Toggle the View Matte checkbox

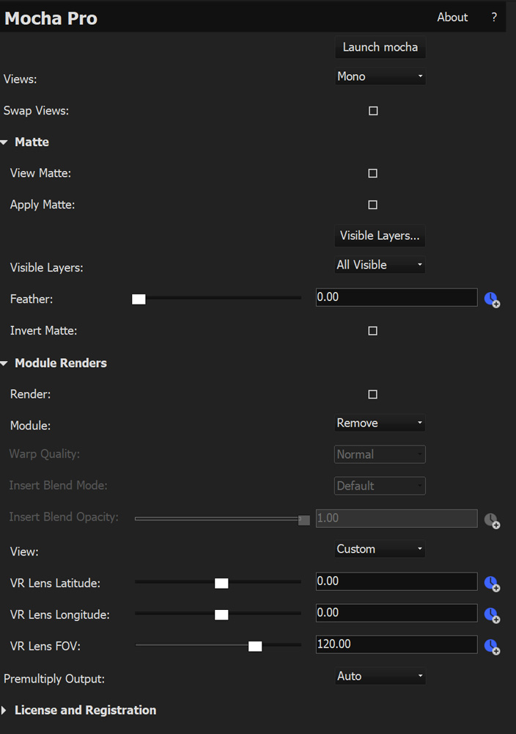(x=372, y=173)
